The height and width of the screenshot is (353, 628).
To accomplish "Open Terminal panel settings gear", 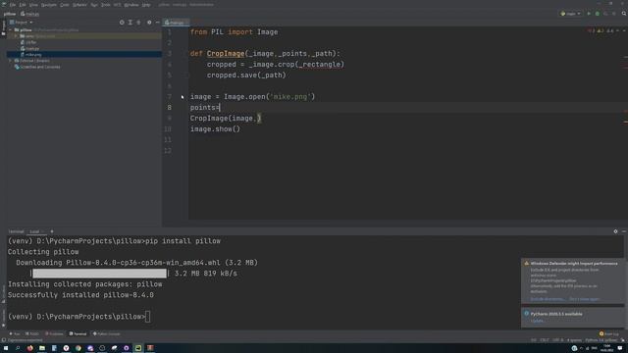I will pos(615,231).
